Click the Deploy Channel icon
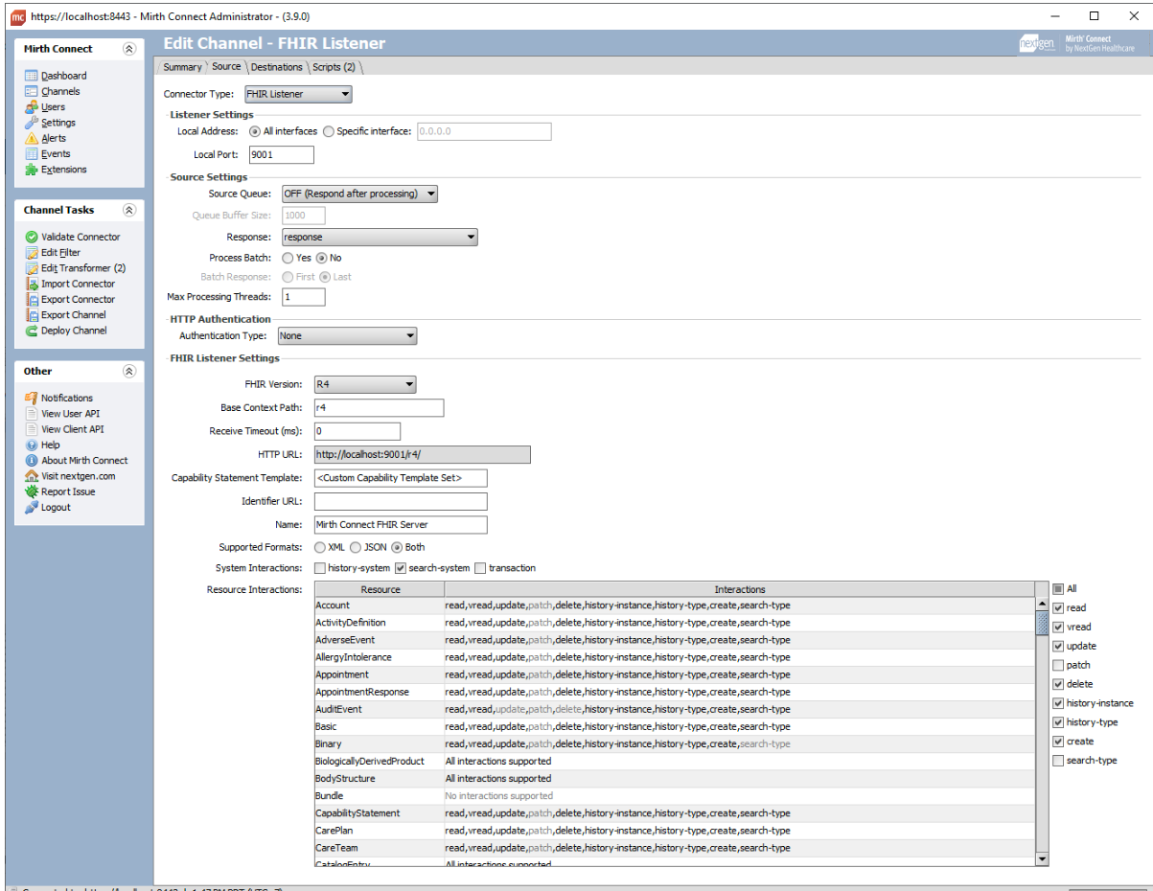 [32, 331]
